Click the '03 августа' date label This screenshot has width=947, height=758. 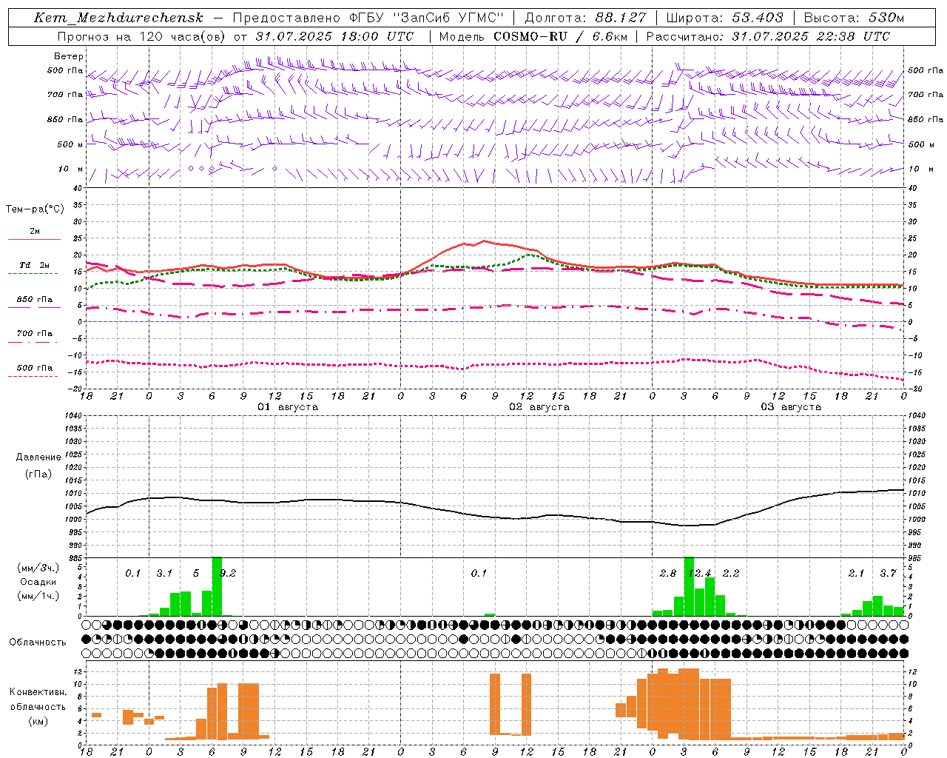tap(791, 407)
